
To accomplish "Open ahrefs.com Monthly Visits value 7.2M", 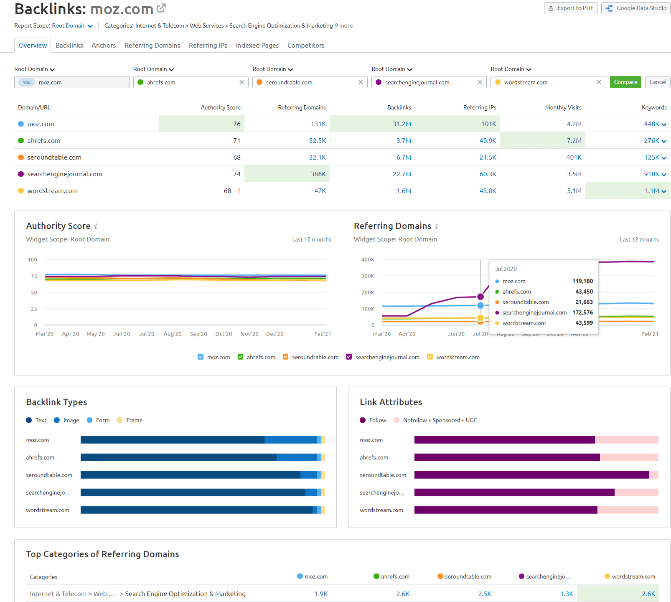I will point(574,141).
